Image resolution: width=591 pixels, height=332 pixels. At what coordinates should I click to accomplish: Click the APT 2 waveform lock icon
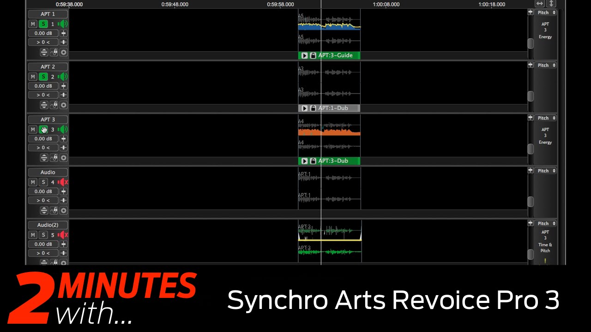pyautogui.click(x=54, y=105)
